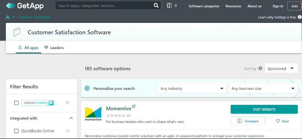Click the Momentive title link

[x=119, y=108]
